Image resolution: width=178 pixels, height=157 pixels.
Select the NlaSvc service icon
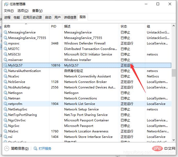pos(5,131)
